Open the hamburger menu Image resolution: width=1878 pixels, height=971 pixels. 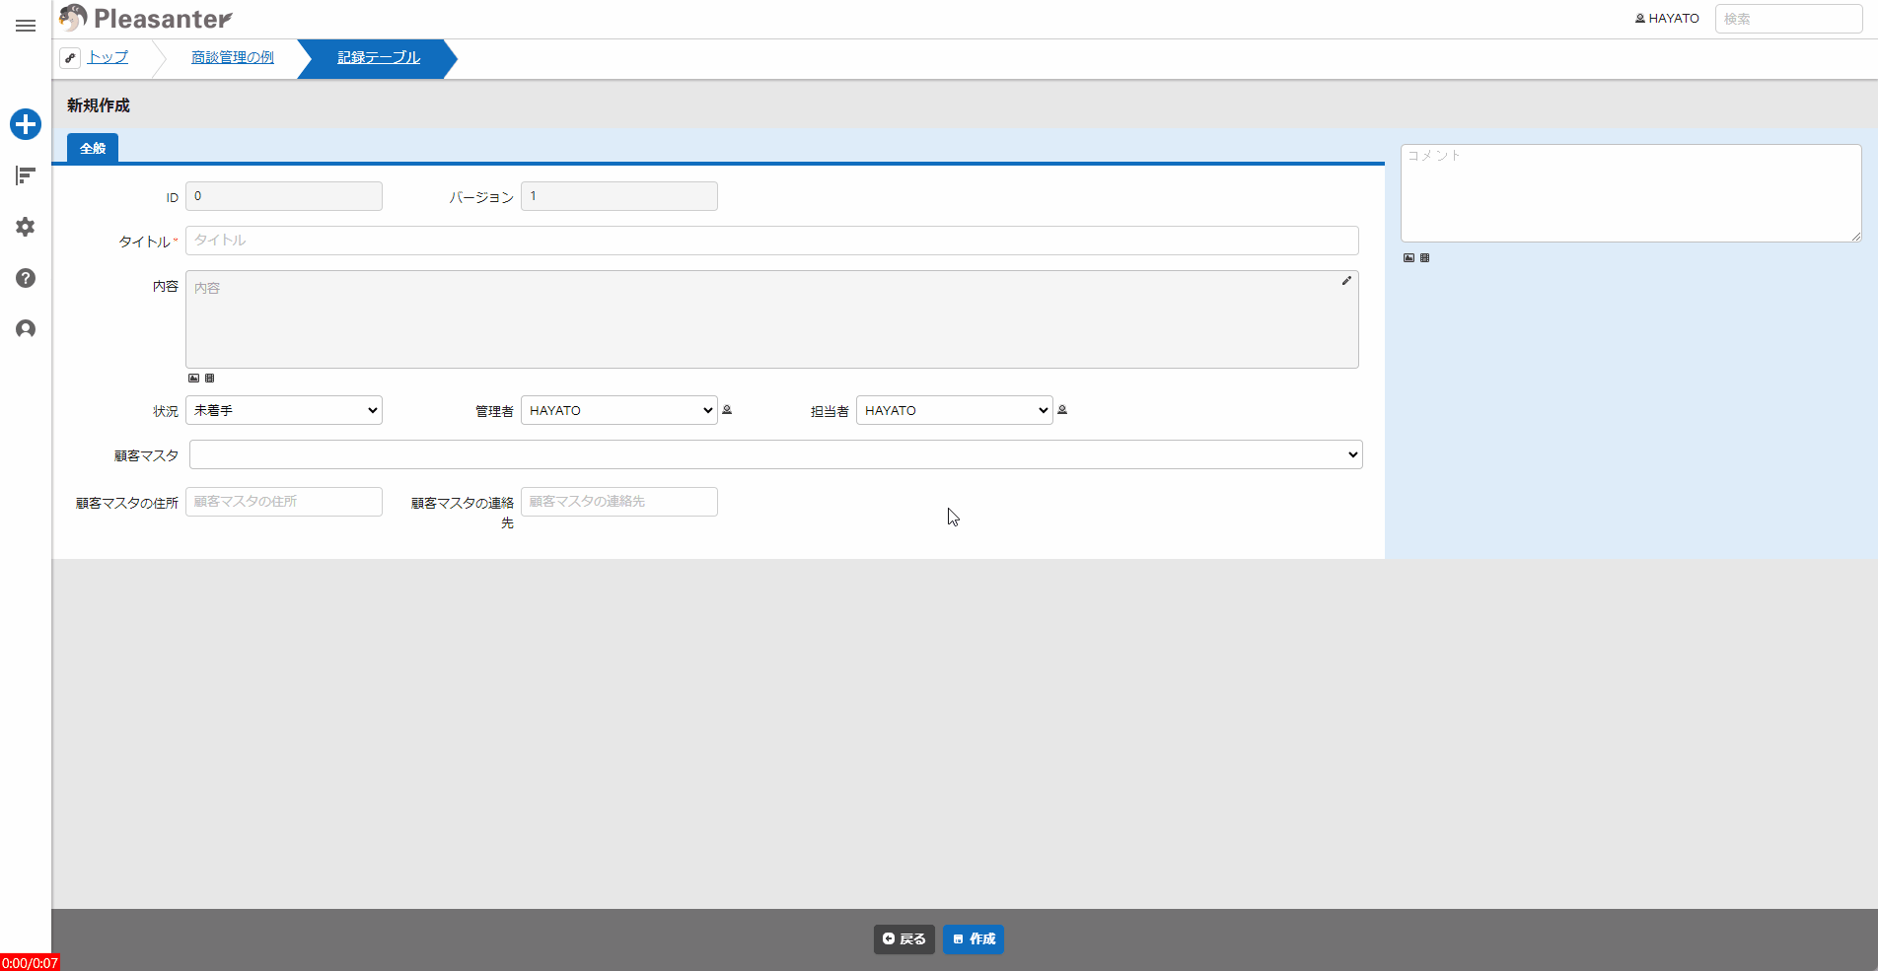(26, 26)
